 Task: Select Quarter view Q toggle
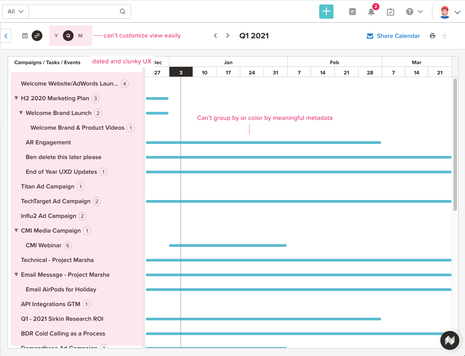(68, 36)
